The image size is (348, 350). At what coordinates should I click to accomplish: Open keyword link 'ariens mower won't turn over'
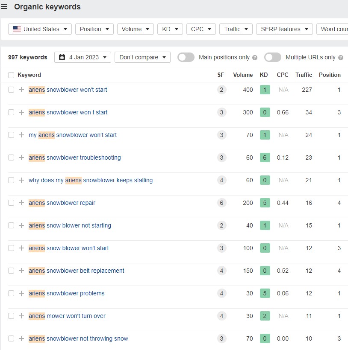coord(67,316)
